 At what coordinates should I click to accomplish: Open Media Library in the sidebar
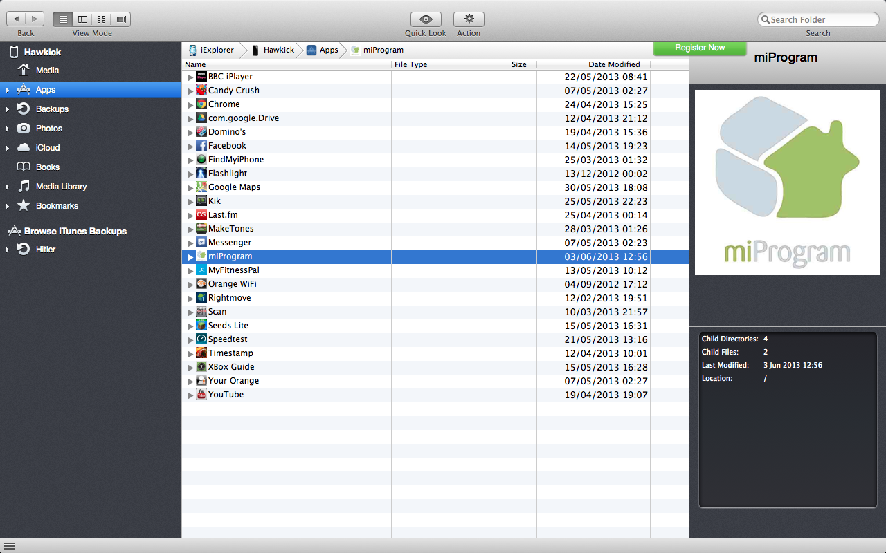61,187
